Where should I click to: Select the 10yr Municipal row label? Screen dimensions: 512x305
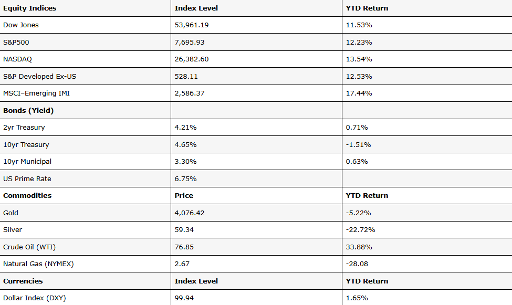point(27,162)
